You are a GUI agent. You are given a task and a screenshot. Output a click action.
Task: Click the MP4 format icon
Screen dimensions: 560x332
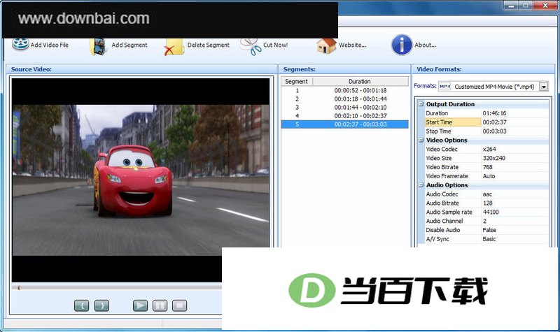pyautogui.click(x=445, y=86)
